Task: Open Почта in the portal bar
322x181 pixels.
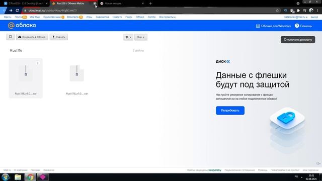Action: [18, 17]
